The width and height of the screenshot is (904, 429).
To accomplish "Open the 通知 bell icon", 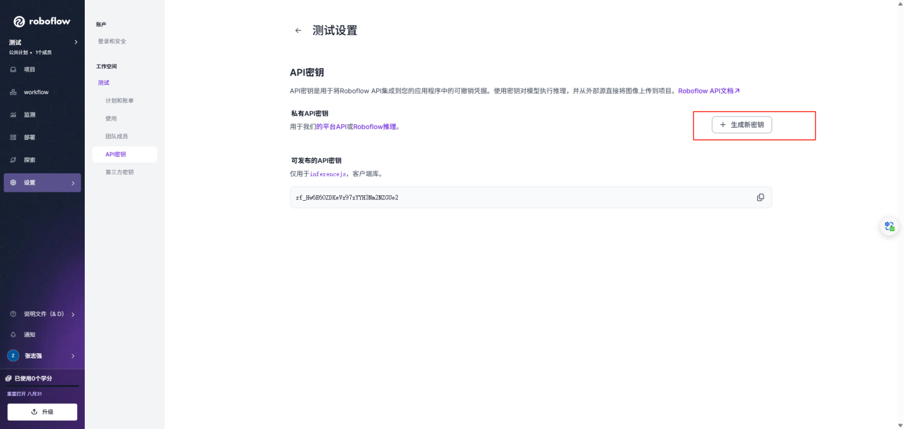I will coord(13,334).
